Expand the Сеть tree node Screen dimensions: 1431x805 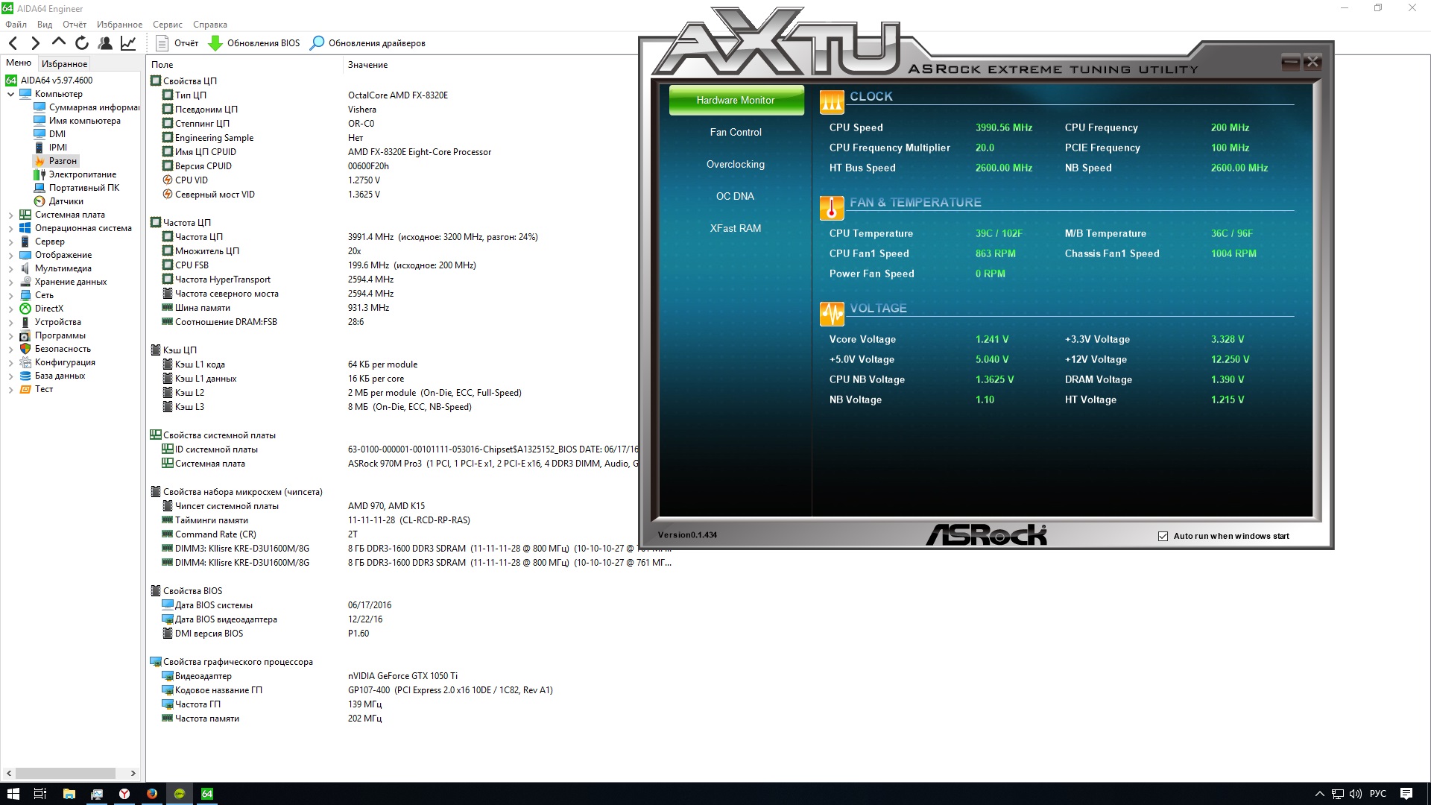[10, 295]
